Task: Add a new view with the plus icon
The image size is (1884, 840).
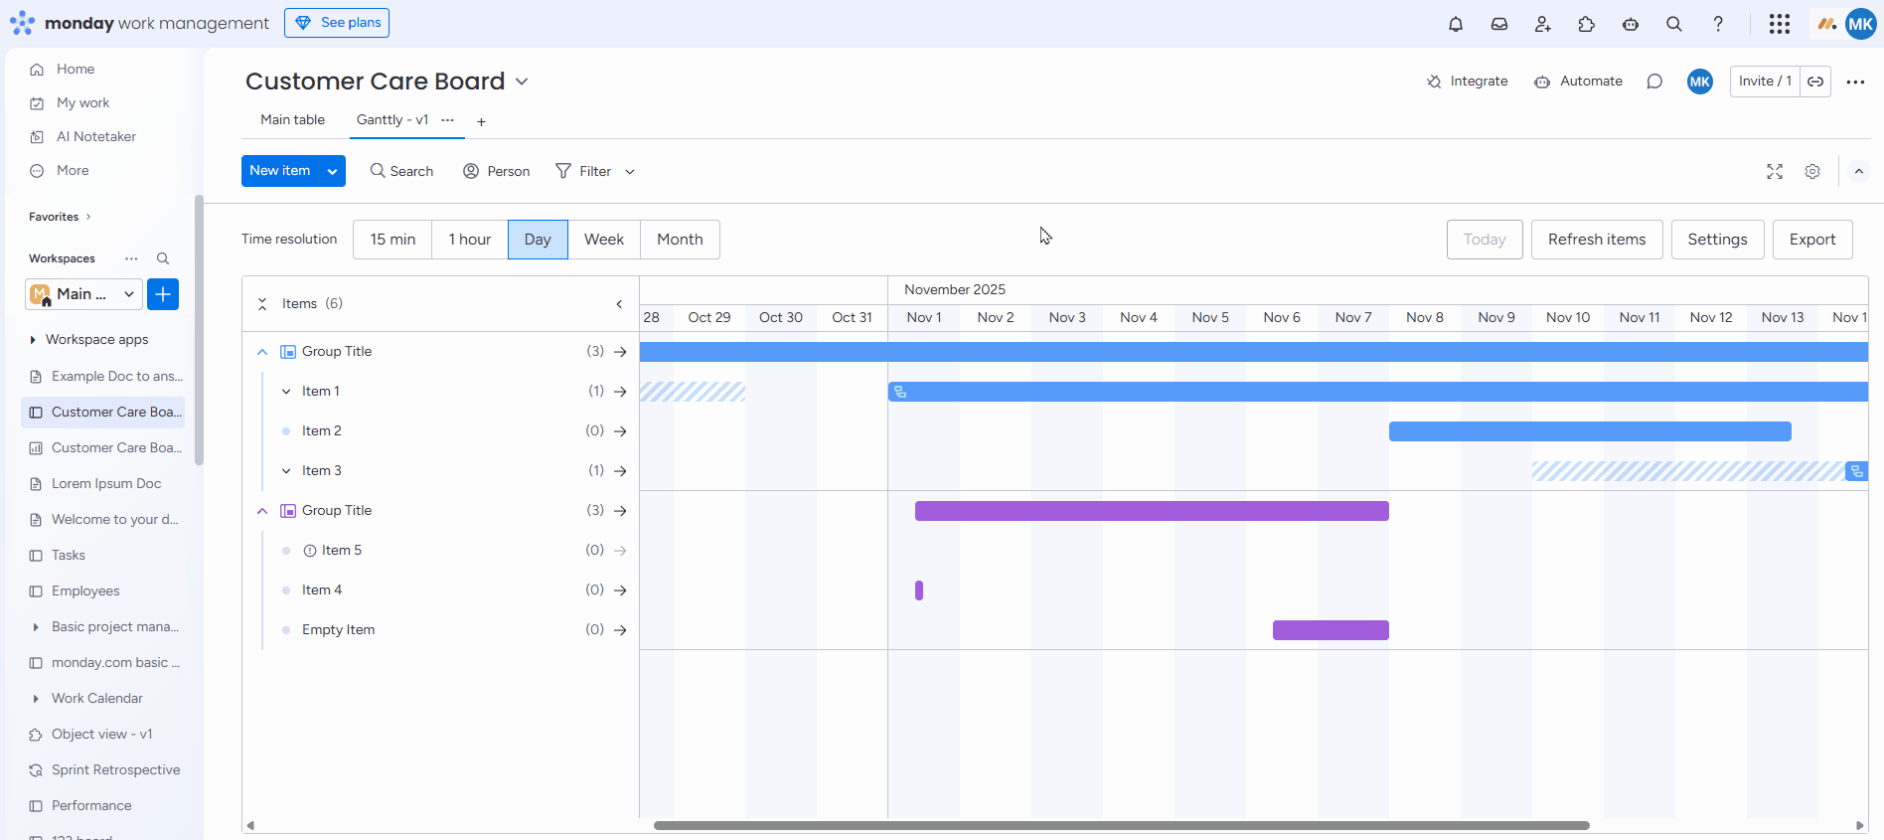Action: pyautogui.click(x=481, y=121)
